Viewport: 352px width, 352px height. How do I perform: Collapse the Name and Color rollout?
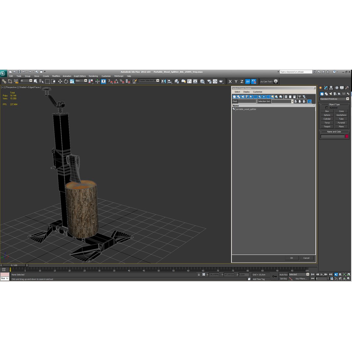334,132
